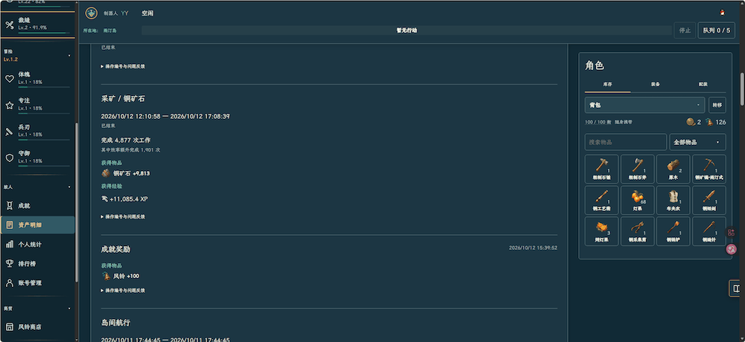
Task: Click the 角色 panel title
Action: point(595,65)
